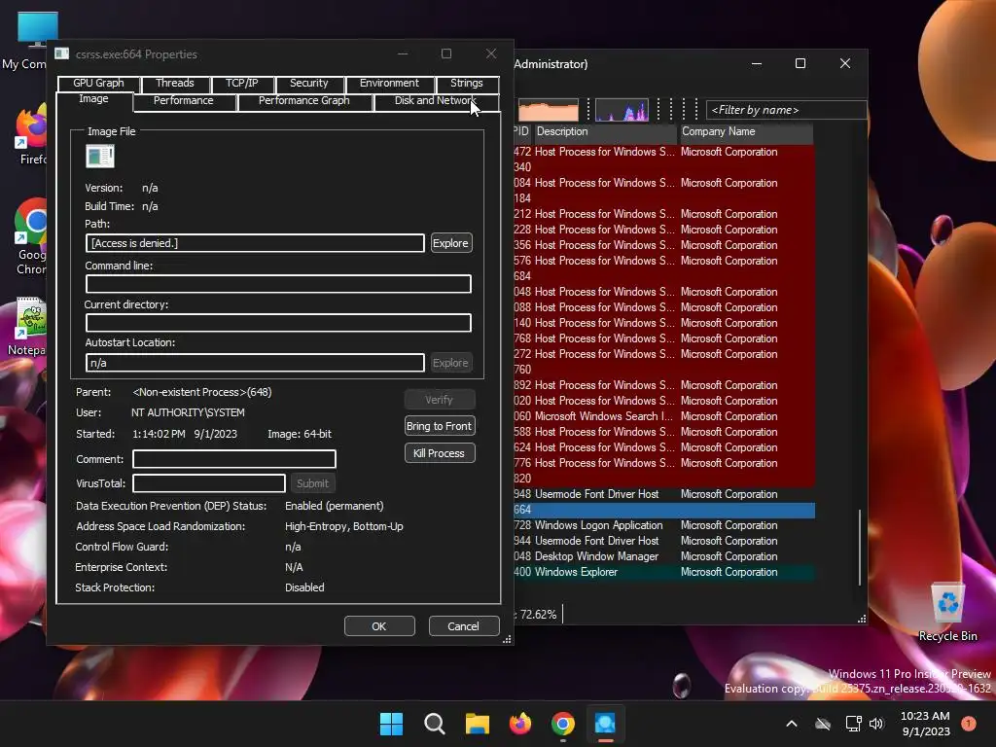Click the orange CPU usage graph

[x=549, y=110]
